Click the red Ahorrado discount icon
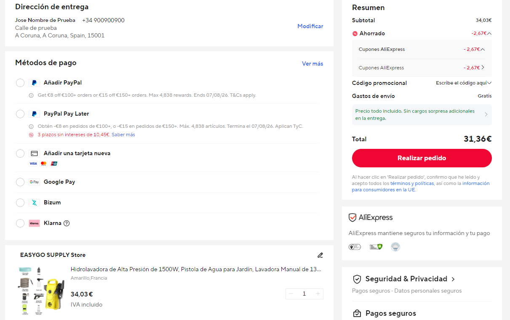The height and width of the screenshot is (320, 510). point(355,34)
